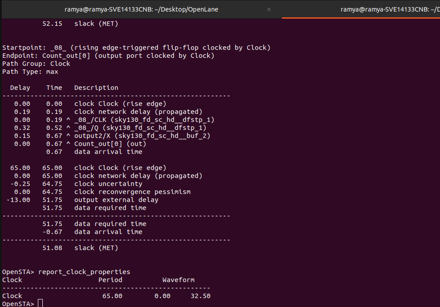This screenshot has width=440, height=307.
Task: Select the slack (MET) value 51.08
Action: click(x=52, y=247)
